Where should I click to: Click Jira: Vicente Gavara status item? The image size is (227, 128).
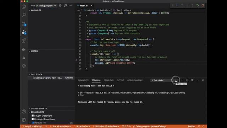click(x=61, y=126)
